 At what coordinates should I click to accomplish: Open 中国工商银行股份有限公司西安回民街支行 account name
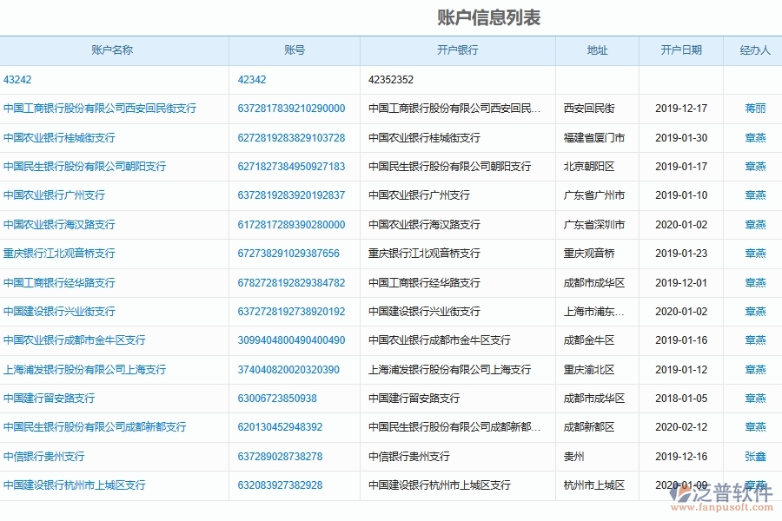coord(99,109)
